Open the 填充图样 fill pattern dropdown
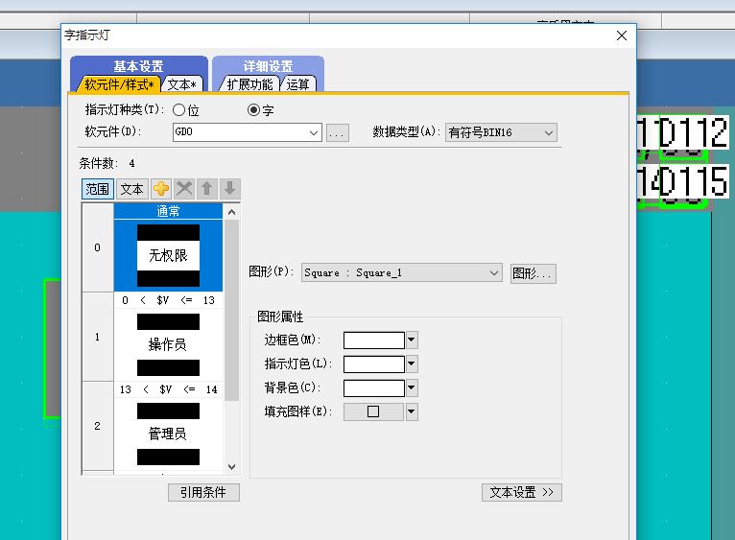The height and width of the screenshot is (540, 735). tap(412, 411)
